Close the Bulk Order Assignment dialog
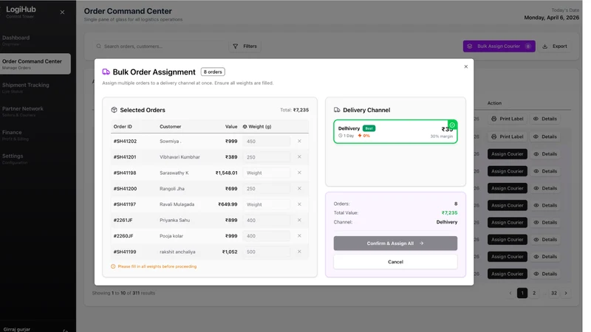Image resolution: width=591 pixels, height=332 pixels. (466, 66)
